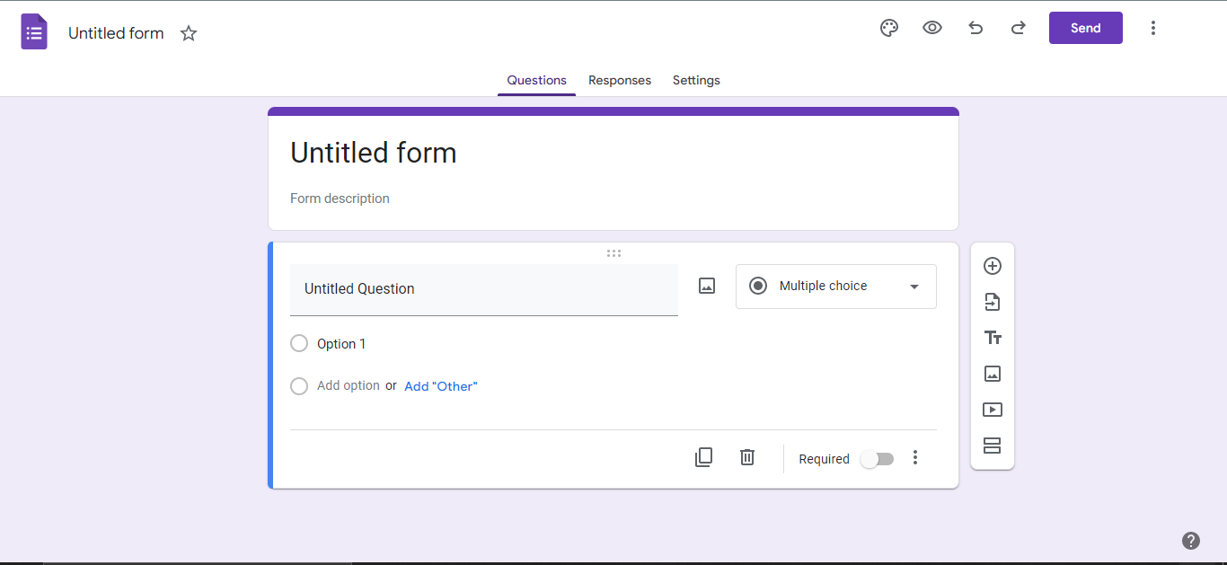Click the Send button
Screen dimensions: 1227x565
(1086, 28)
